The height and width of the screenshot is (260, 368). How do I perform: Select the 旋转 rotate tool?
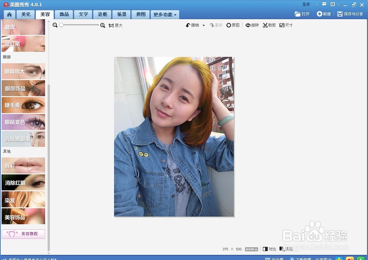(x=252, y=25)
